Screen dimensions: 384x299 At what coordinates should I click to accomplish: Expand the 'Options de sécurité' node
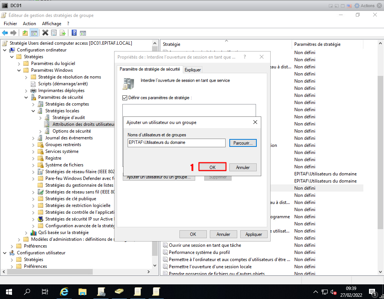pos(41,131)
